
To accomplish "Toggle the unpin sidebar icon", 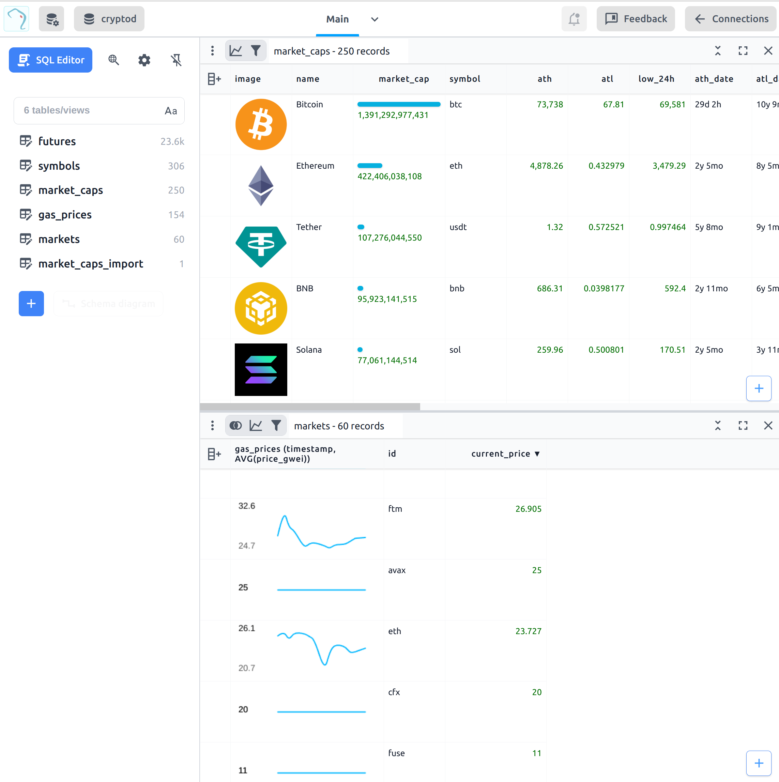I will coord(176,60).
